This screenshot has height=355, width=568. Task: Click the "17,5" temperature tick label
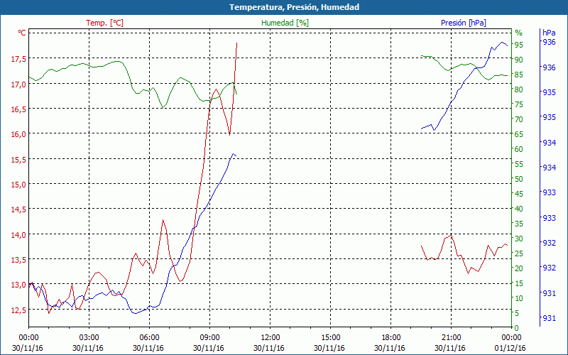18,60
